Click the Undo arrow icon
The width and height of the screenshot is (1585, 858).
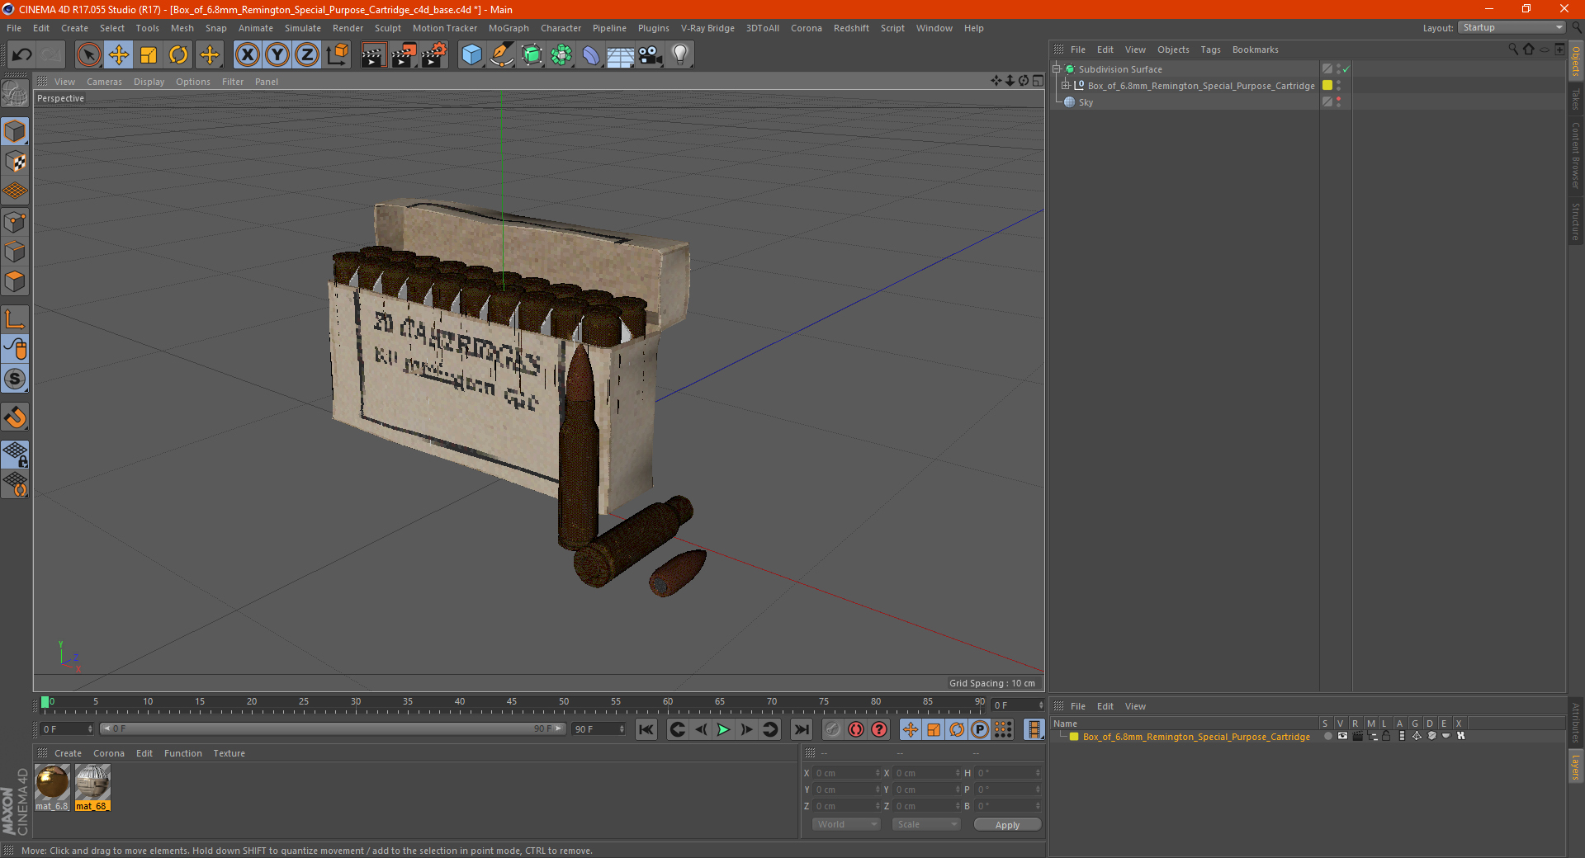(22, 55)
